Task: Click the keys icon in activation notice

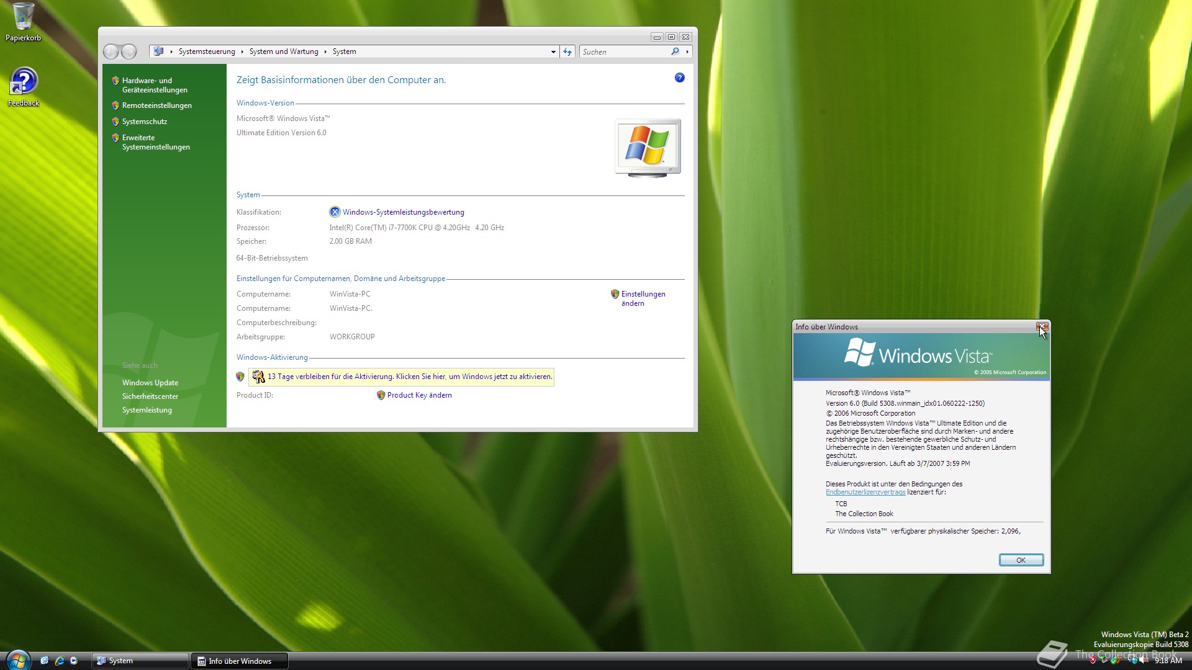Action: [x=258, y=377]
